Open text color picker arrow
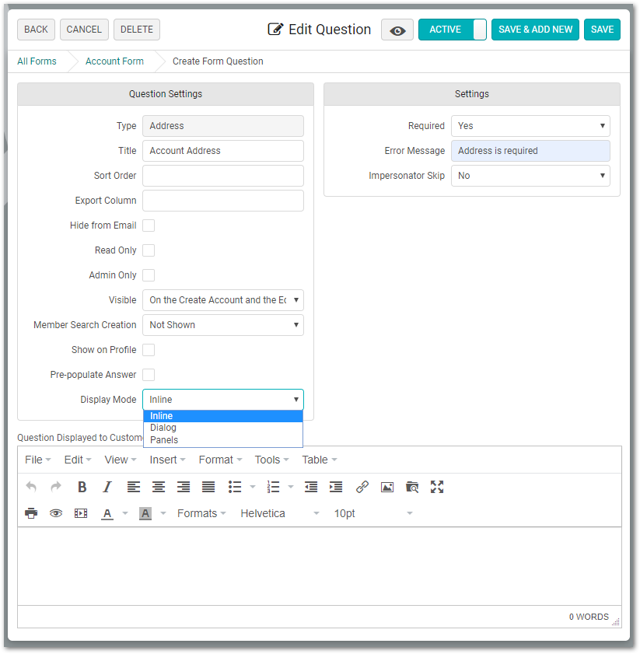 pos(125,513)
